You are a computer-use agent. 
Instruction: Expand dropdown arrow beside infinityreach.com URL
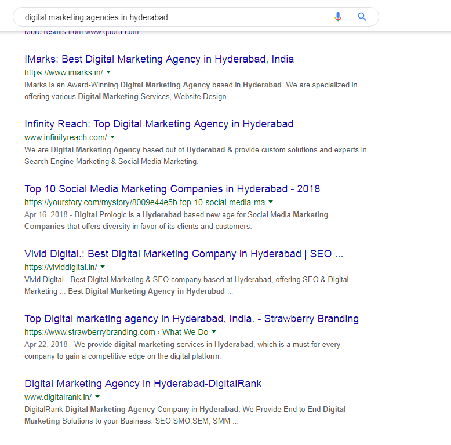click(x=112, y=137)
